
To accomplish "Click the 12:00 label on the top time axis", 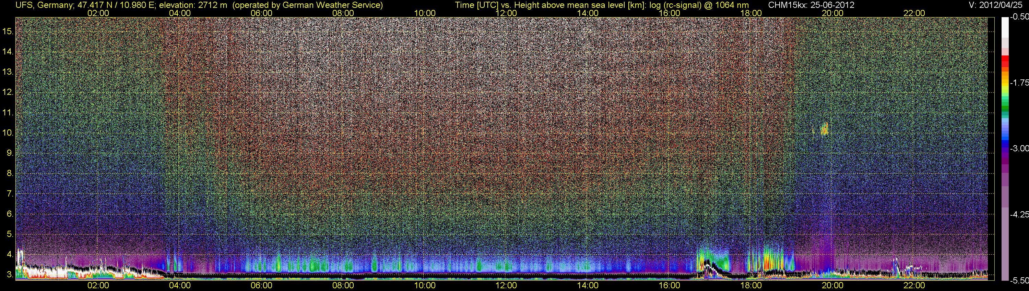I will (506, 13).
